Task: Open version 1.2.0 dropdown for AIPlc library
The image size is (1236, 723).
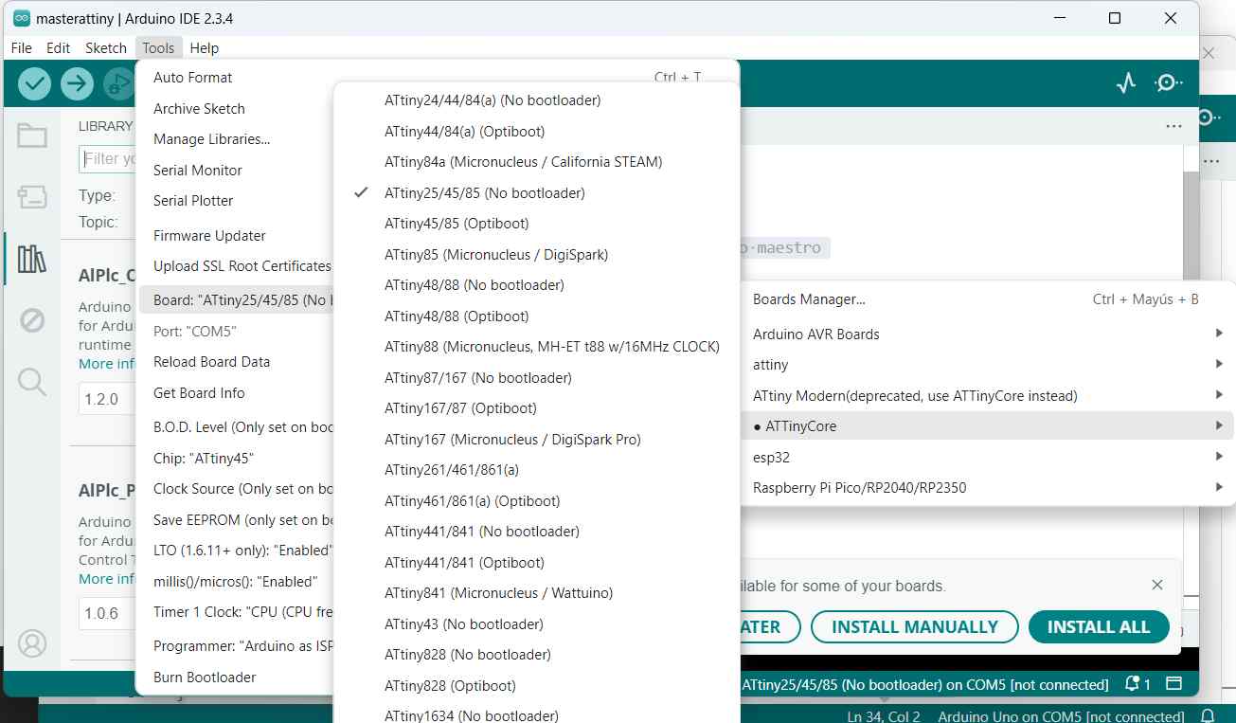Action: pyautogui.click(x=107, y=399)
